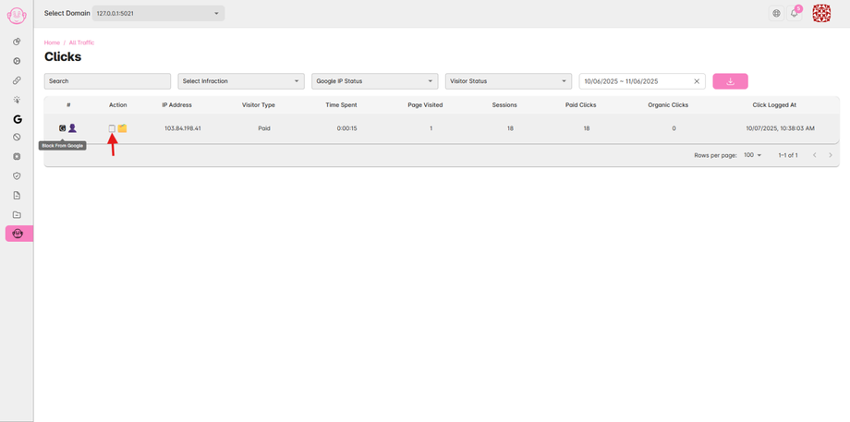Select the IP address 103.84.198.41 cell
Screen dimensions: 850x422
183,128
